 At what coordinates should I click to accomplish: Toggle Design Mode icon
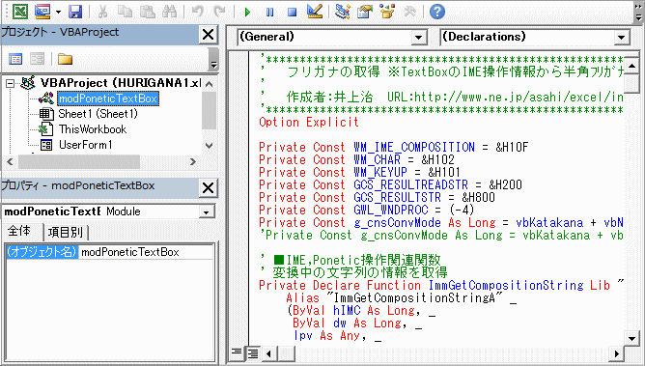[x=315, y=11]
